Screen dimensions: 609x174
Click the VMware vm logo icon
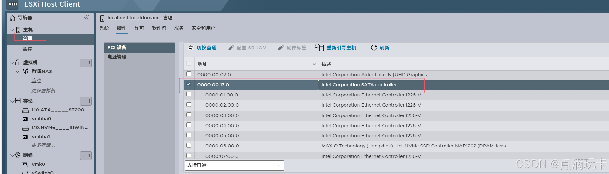13,4
